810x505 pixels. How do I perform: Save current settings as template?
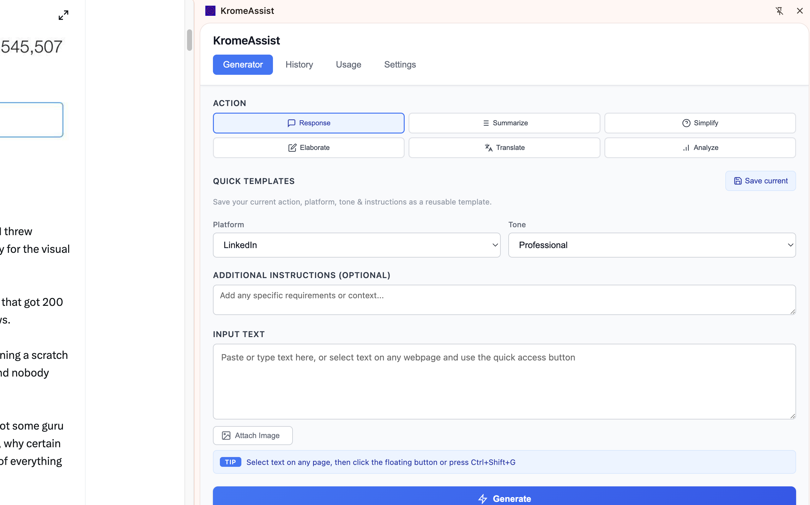coord(760,181)
